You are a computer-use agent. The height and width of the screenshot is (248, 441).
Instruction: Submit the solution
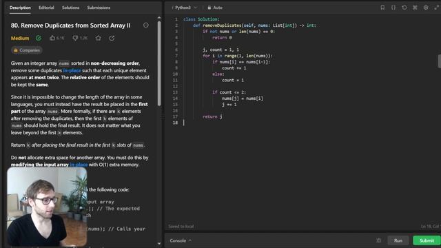[x=427, y=240]
